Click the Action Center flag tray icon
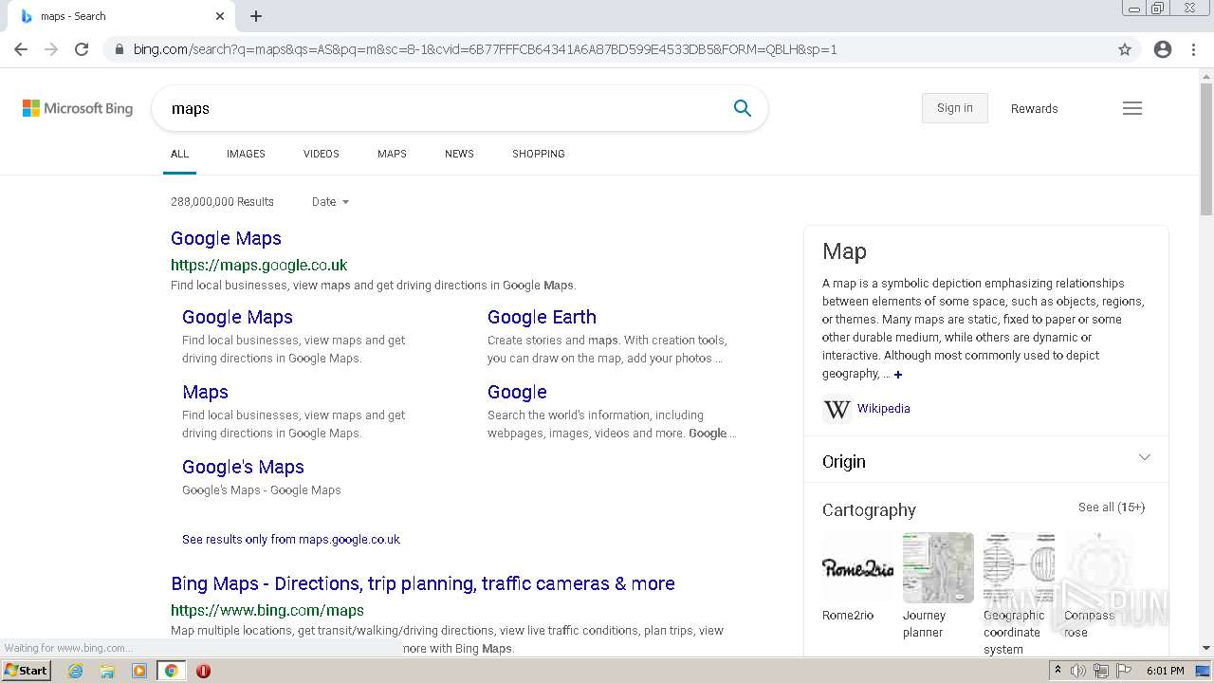The image size is (1214, 683). [x=1123, y=671]
